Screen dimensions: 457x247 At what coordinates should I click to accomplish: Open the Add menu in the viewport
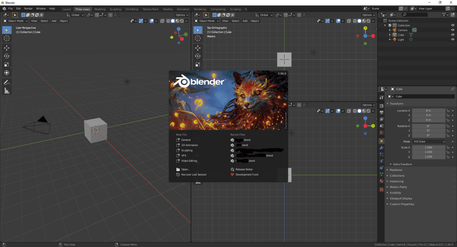(54, 21)
